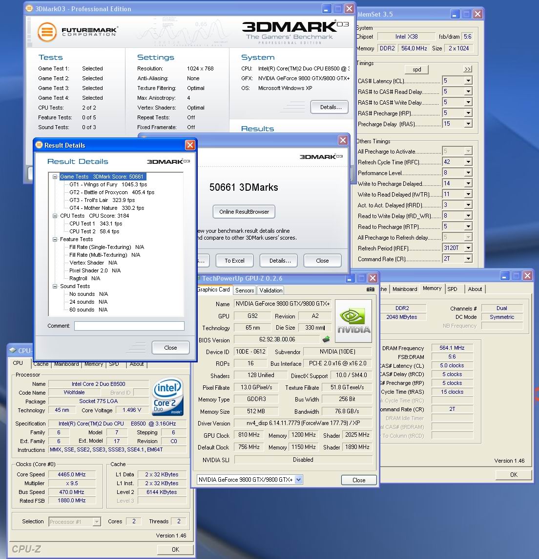Select the CPU Test 2 result row
The height and width of the screenshot is (559, 539).
94,231
